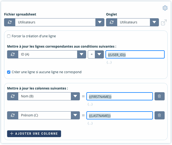Open the ID (A) column dropdown
The width and height of the screenshot is (172, 145).
click(82, 54)
